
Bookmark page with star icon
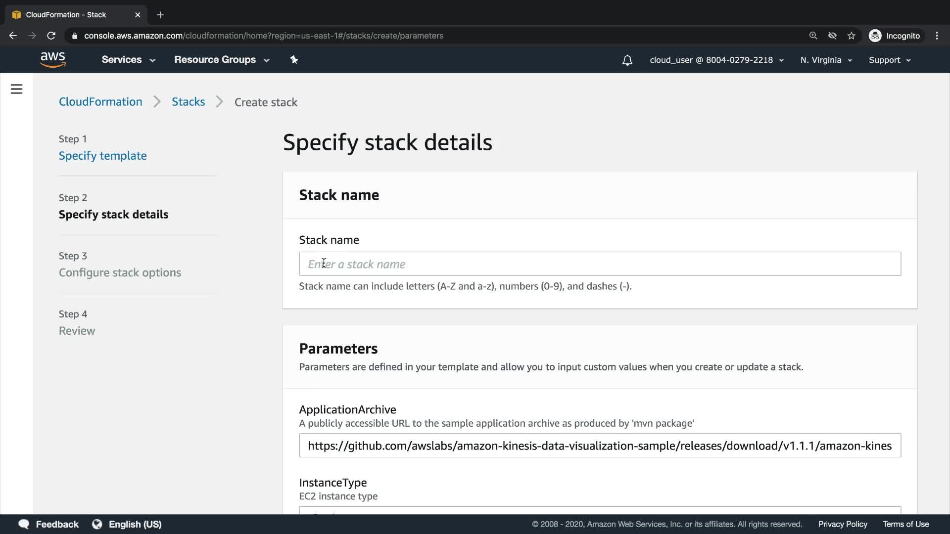tap(851, 36)
